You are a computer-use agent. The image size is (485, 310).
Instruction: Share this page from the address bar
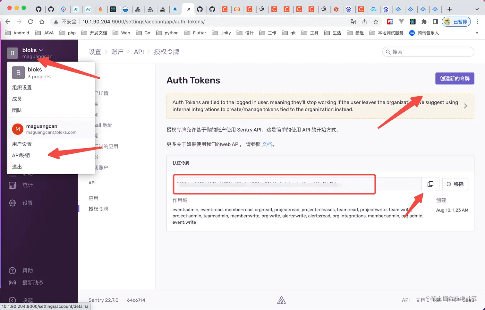coord(364,22)
